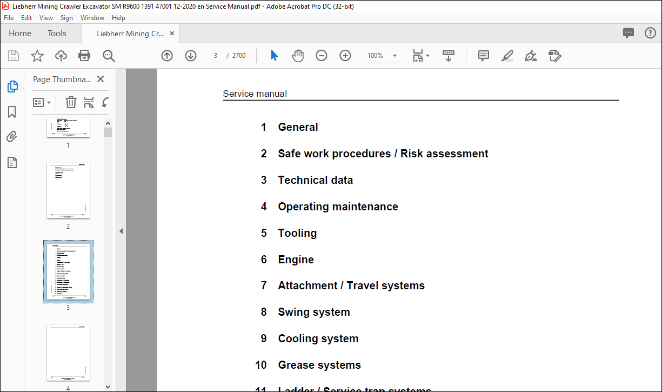Open the Help question mark icon
The image size is (662, 392).
click(650, 33)
